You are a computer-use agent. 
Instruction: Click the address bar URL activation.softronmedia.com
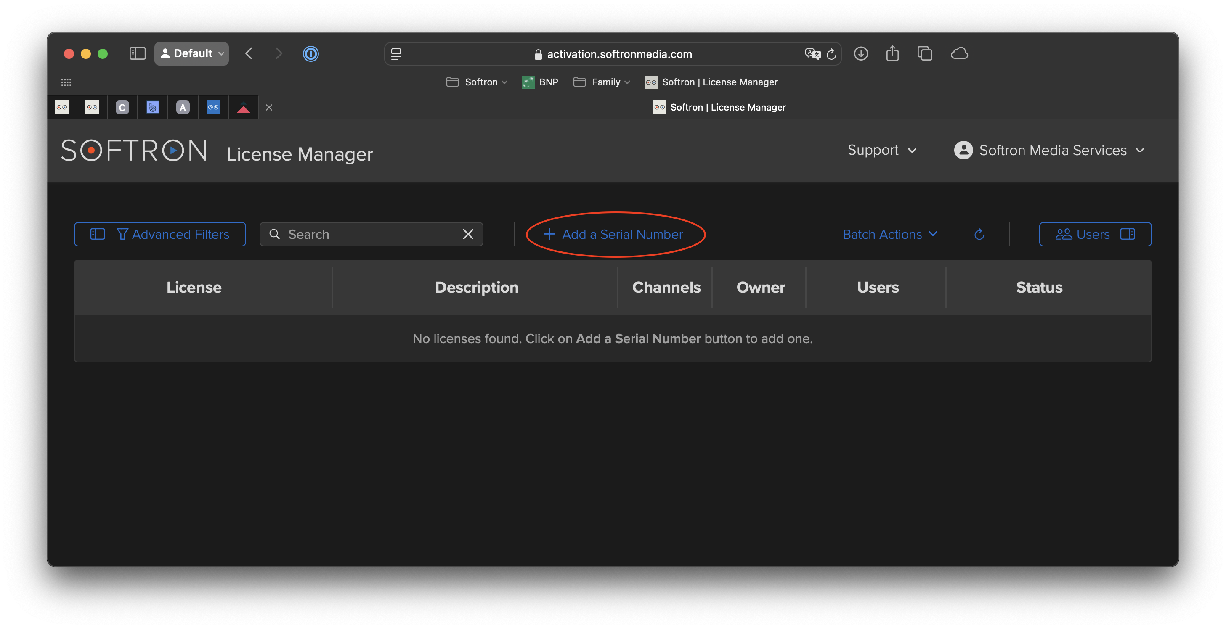pyautogui.click(x=619, y=54)
